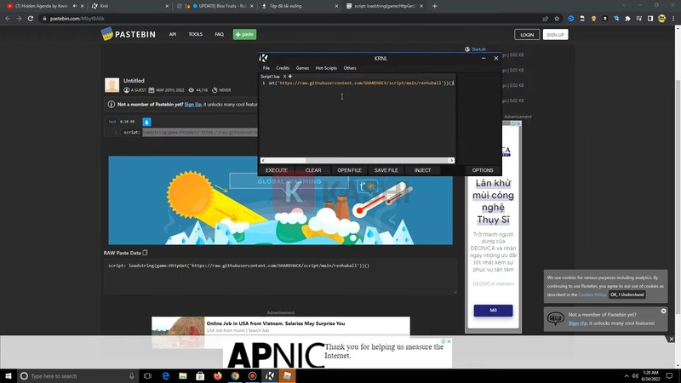The image size is (681, 383).
Task: Open the File menu in KRNL
Action: 266,68
